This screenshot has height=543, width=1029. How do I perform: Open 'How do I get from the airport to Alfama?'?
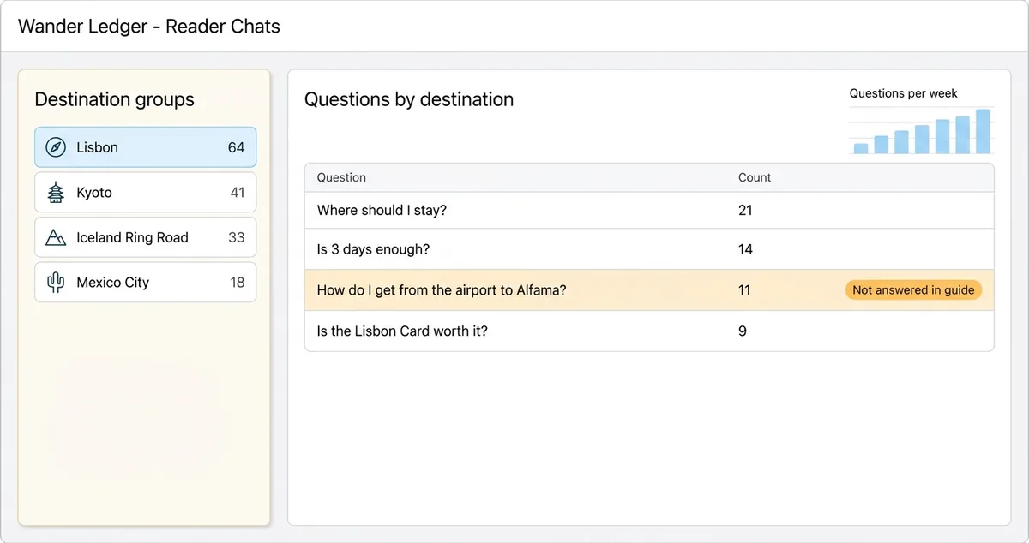click(649, 290)
